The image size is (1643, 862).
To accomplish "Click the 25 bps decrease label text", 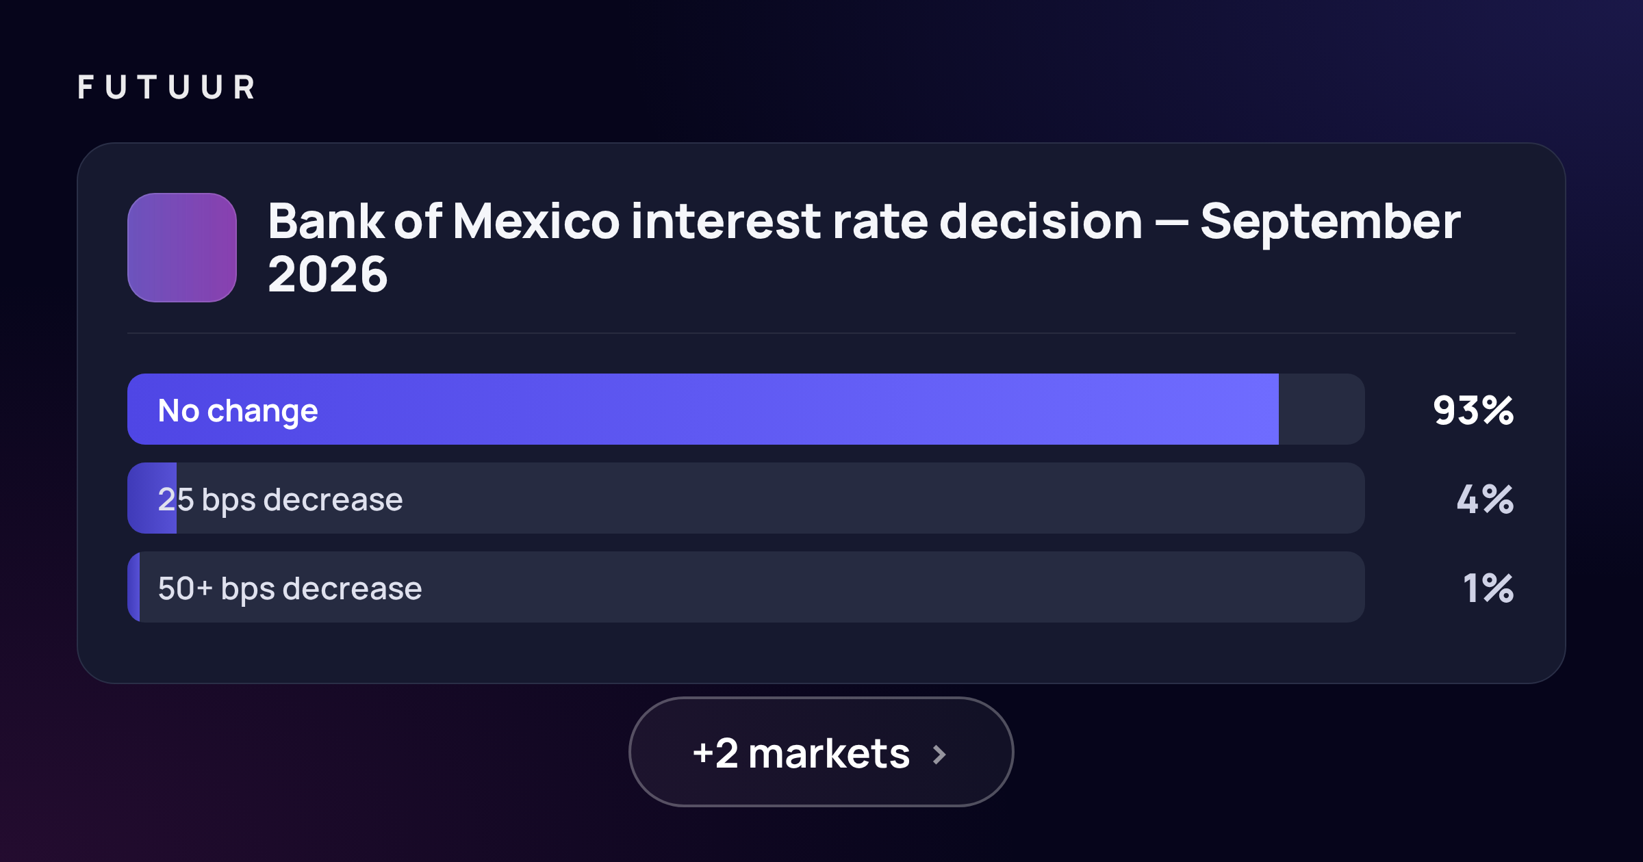I will click(280, 499).
